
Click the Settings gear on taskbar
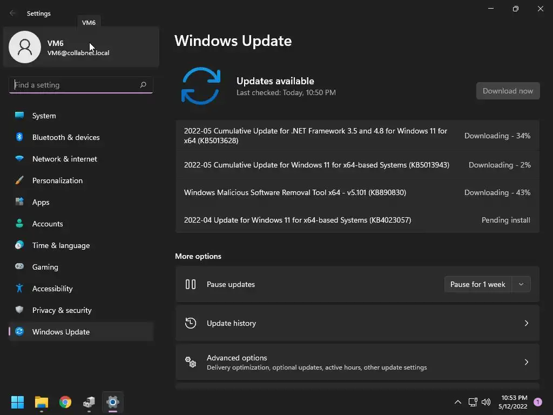[x=113, y=402]
